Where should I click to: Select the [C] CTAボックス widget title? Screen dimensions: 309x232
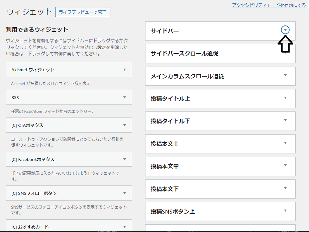[x=27, y=125]
